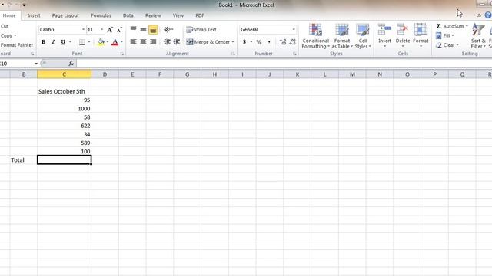Open Cell Styles gallery

pos(363,36)
